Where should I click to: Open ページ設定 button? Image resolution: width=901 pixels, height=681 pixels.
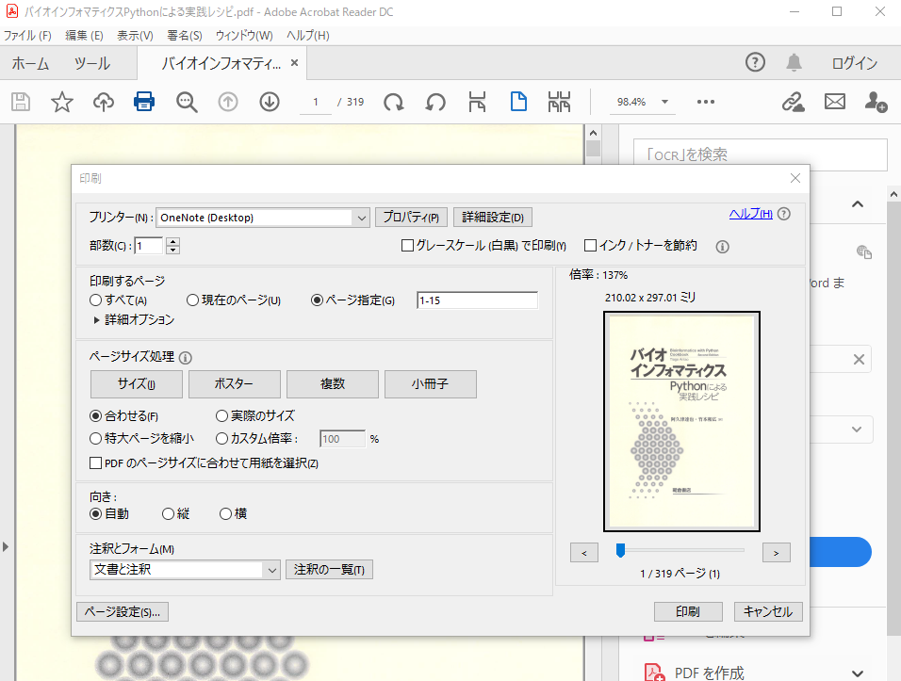click(x=123, y=611)
